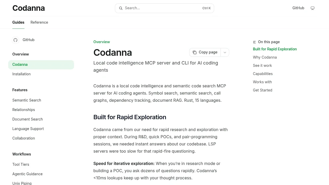Click the GitHub octocat icon in the sidebar

pyautogui.click(x=15, y=40)
